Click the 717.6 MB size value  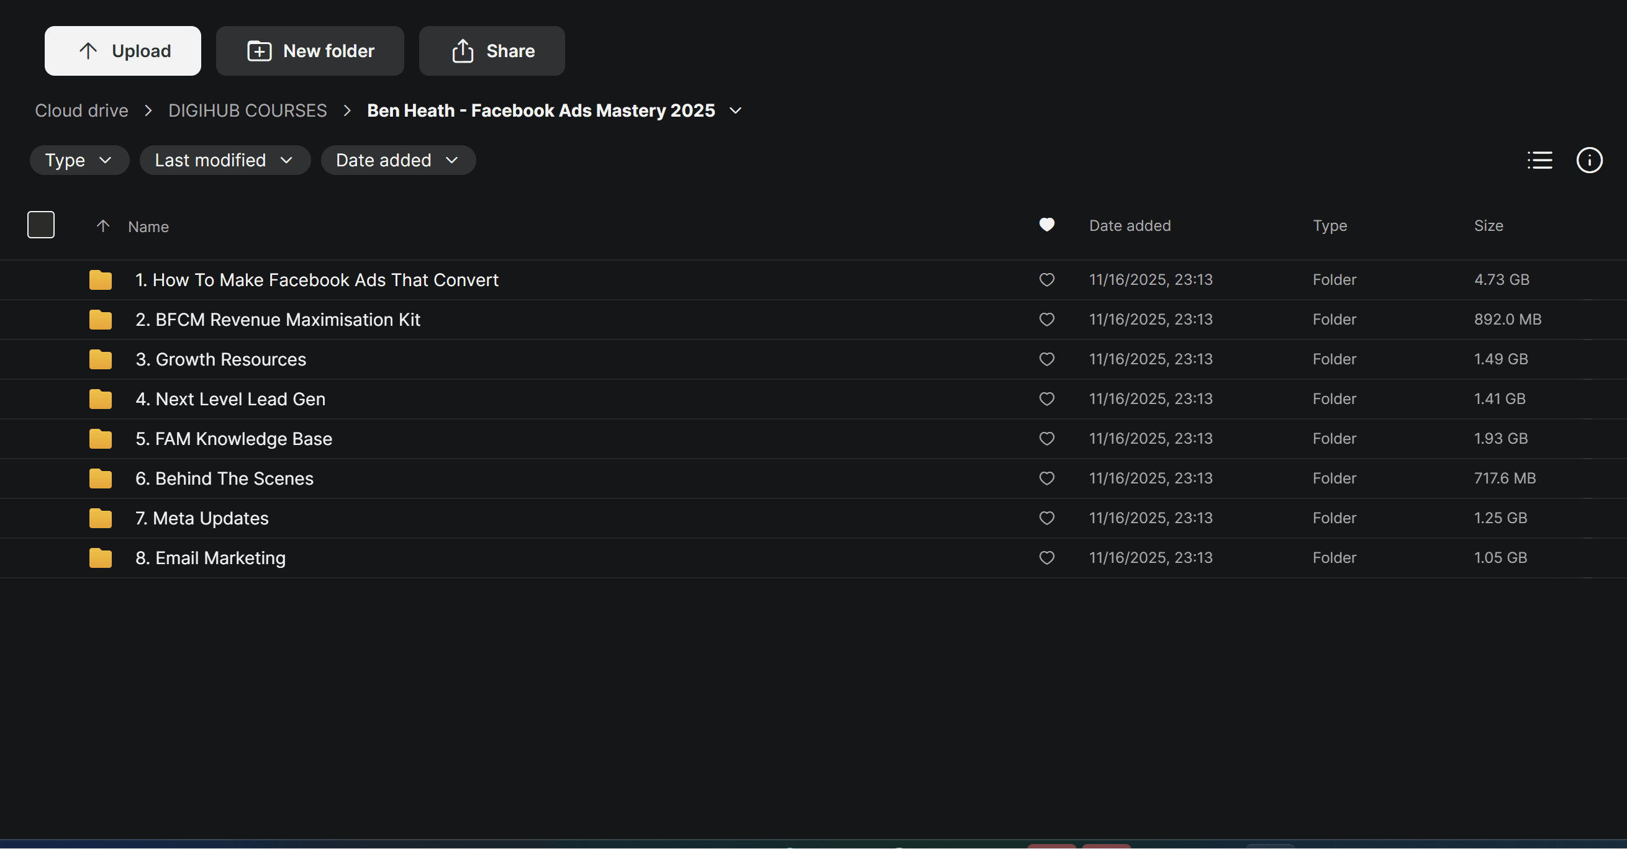pyautogui.click(x=1505, y=478)
